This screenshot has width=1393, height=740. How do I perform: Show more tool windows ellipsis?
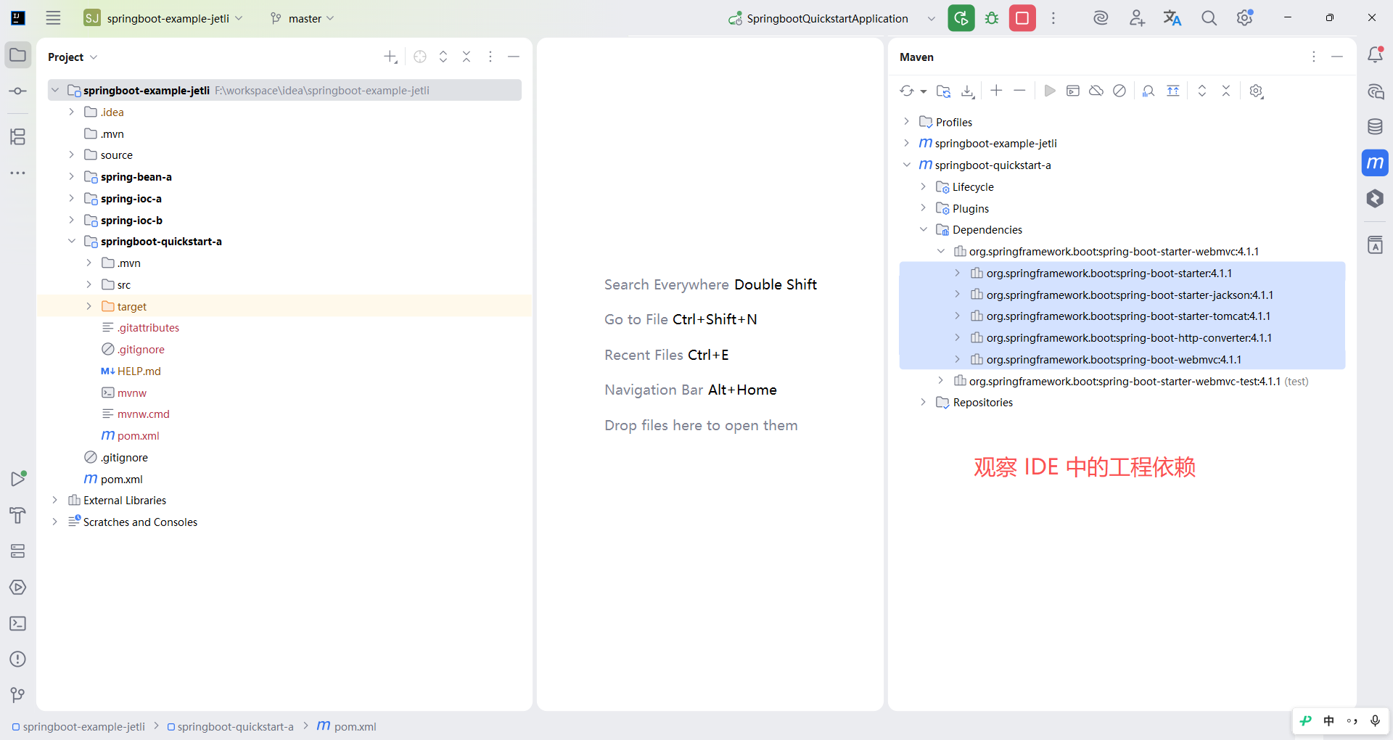18,173
